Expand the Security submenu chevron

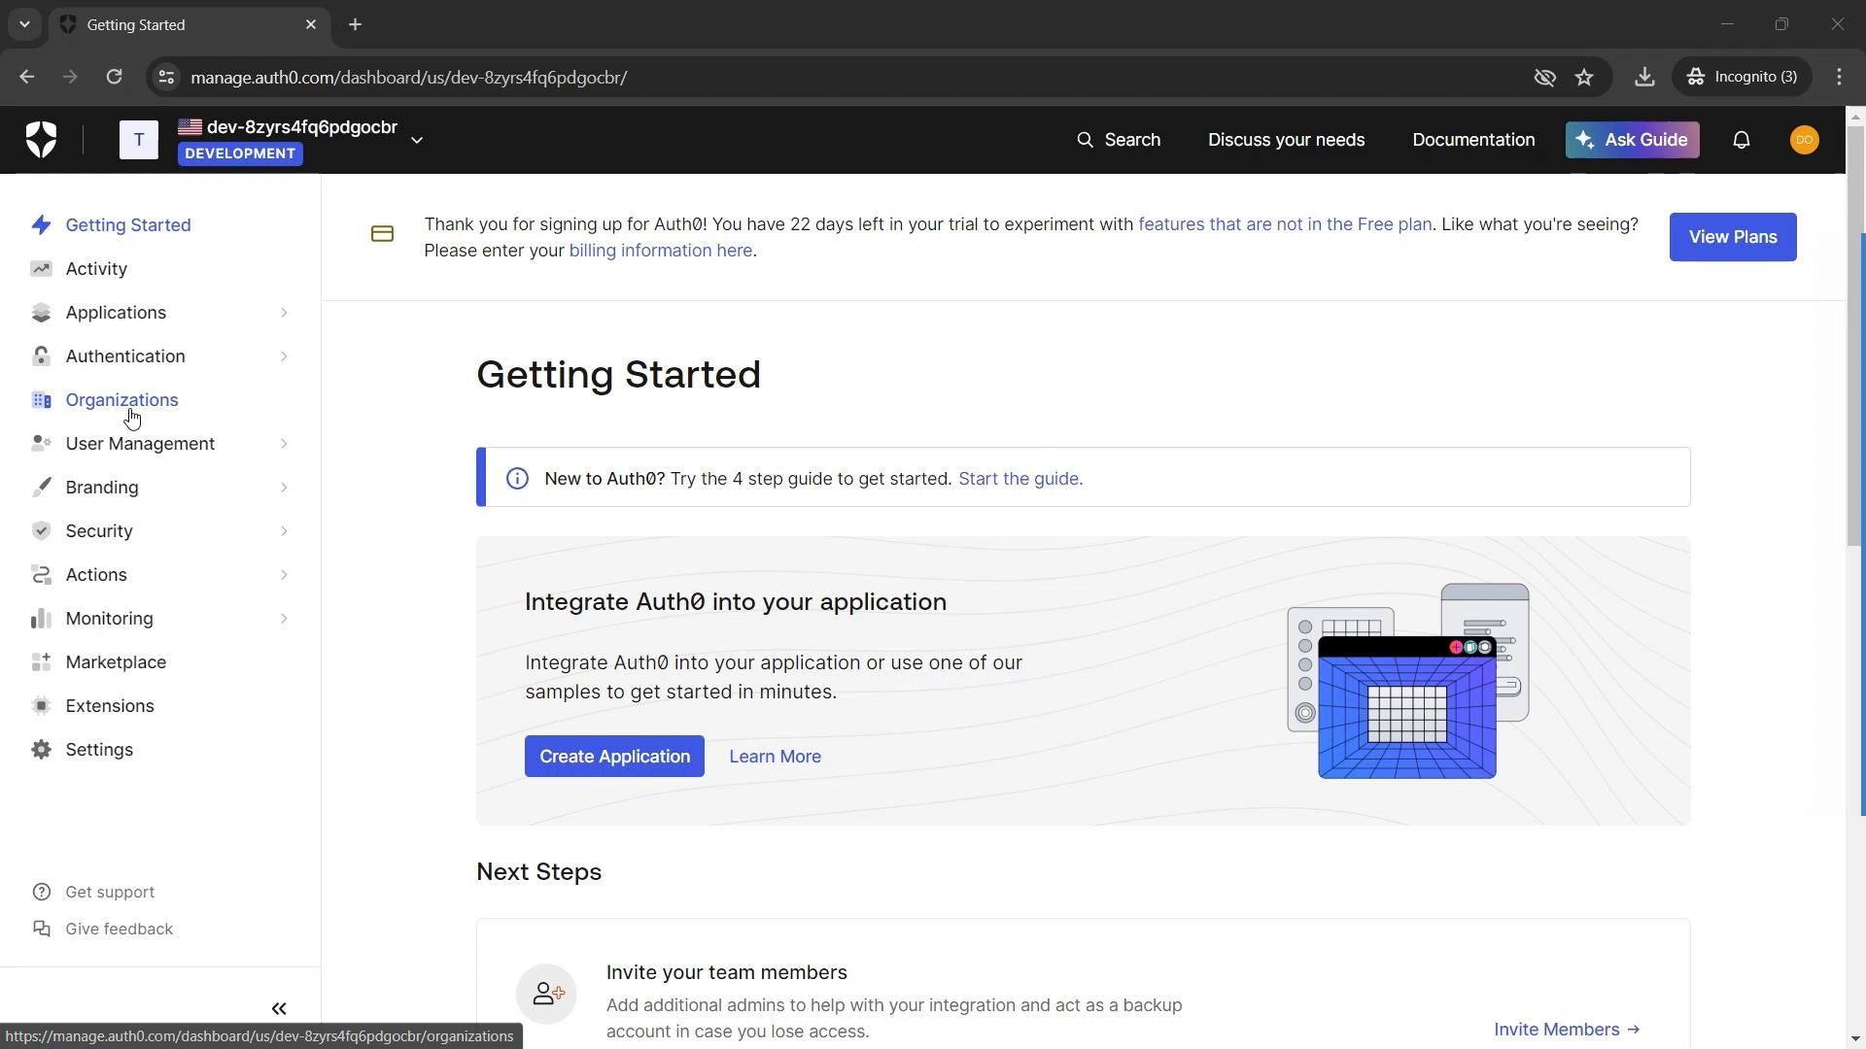point(284,531)
